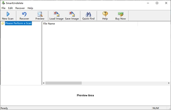Minimize the SmartUndelete window
The width and height of the screenshot is (171, 110).
coord(148,3)
